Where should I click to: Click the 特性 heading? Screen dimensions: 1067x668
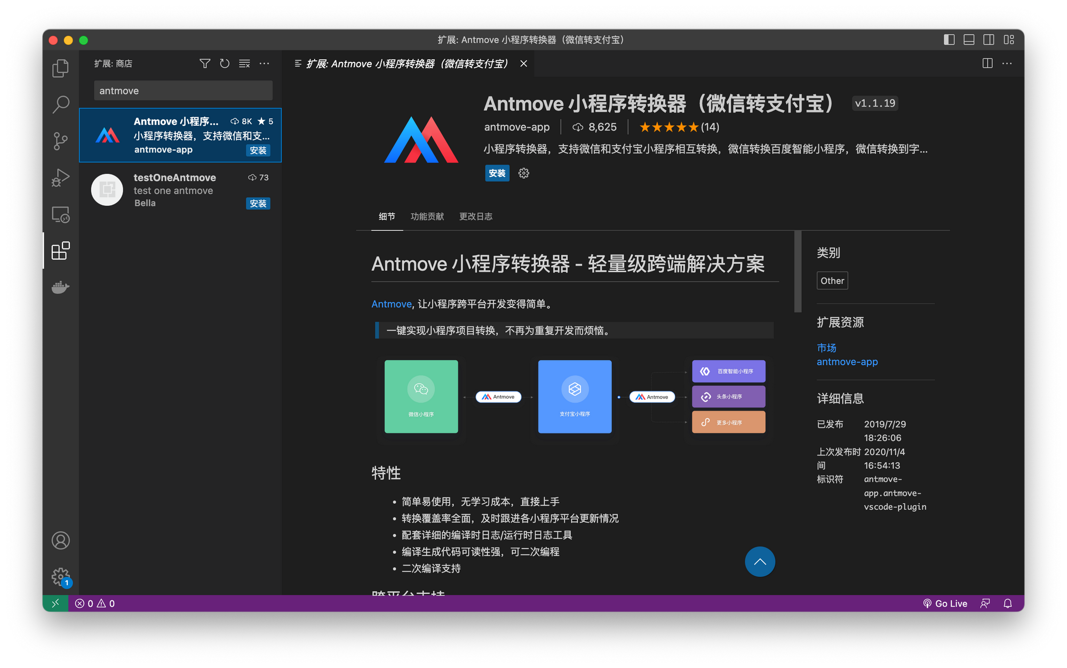pyautogui.click(x=386, y=473)
